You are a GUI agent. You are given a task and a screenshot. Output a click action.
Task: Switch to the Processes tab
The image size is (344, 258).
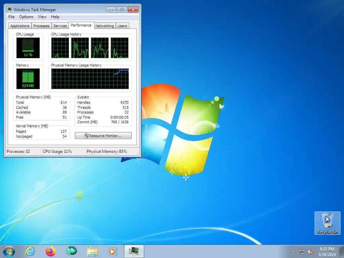click(41, 26)
